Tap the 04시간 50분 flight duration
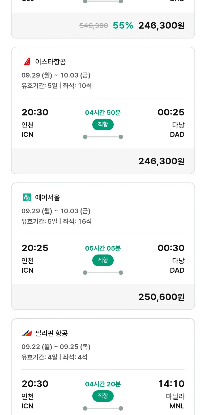 tap(103, 112)
